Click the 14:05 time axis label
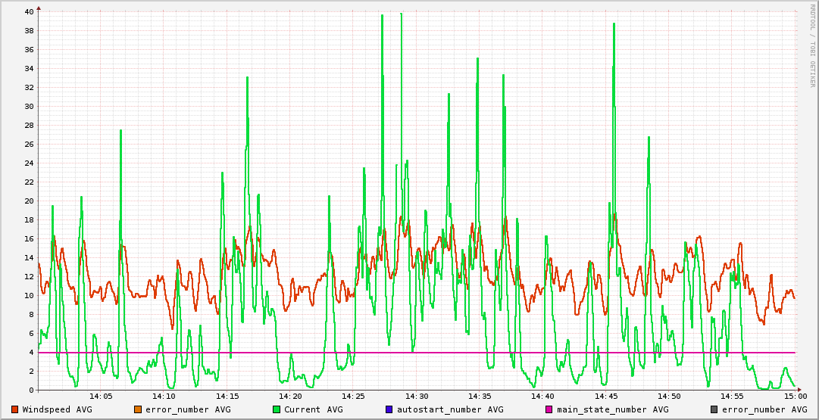Image resolution: width=819 pixels, height=420 pixels. click(x=101, y=396)
